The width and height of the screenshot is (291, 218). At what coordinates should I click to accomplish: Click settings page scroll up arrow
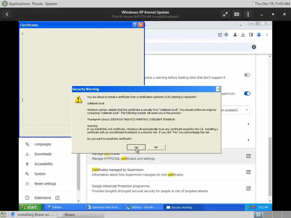[270, 56]
